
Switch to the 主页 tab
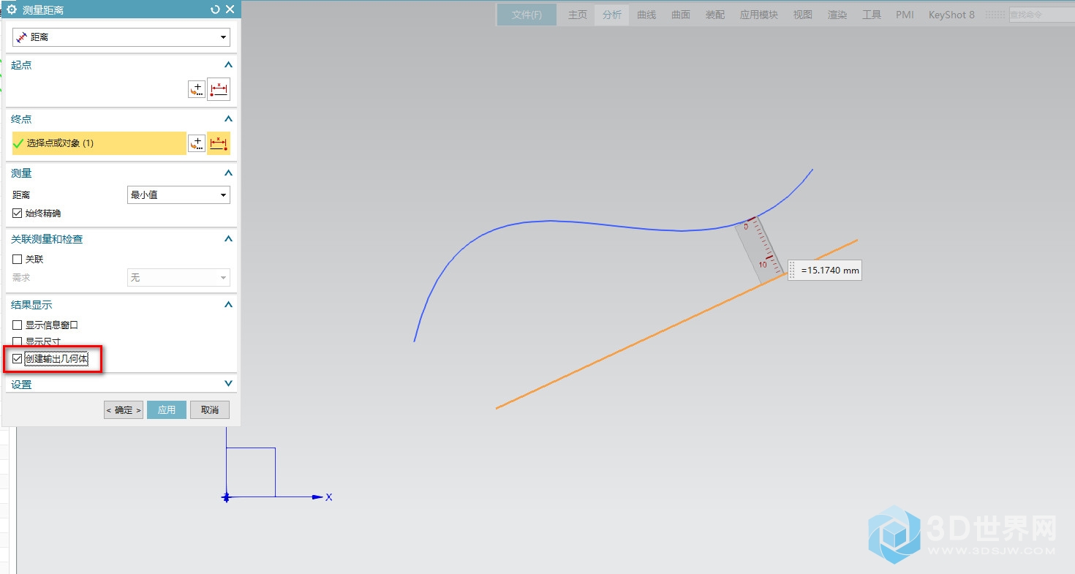coord(578,15)
